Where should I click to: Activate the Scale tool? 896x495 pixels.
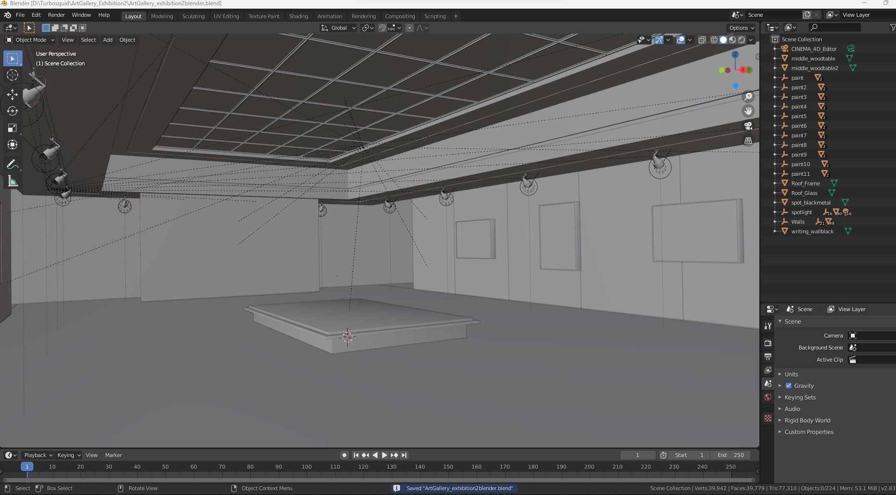click(x=12, y=128)
